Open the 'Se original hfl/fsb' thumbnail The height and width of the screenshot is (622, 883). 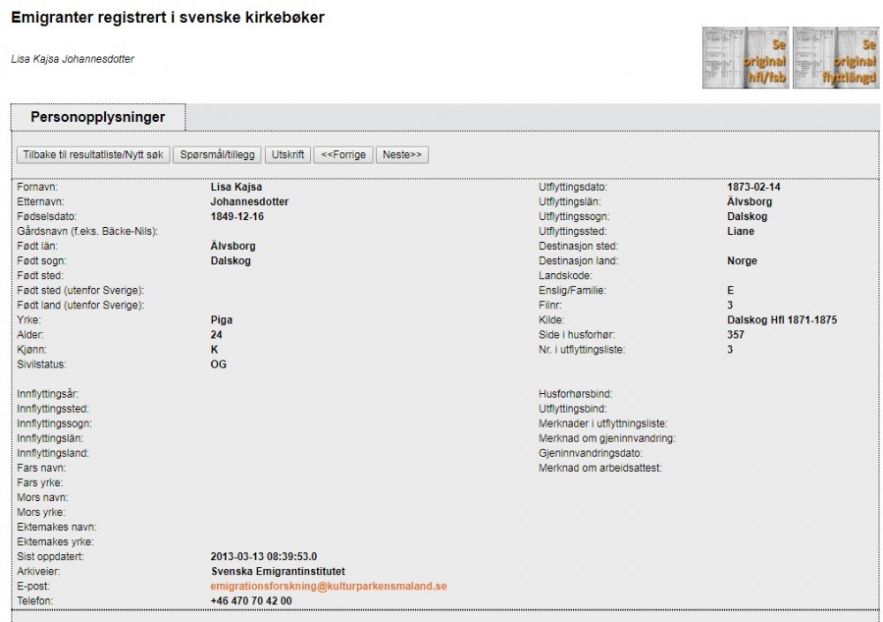pos(745,57)
